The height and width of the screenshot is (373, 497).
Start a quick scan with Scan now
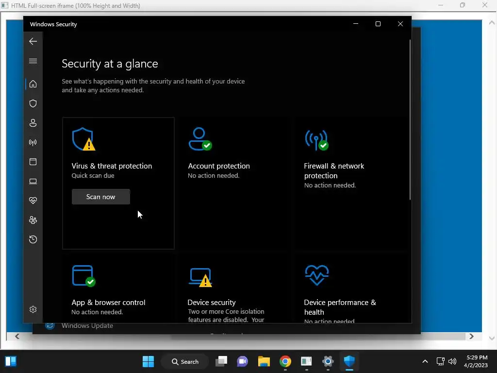[101, 197]
